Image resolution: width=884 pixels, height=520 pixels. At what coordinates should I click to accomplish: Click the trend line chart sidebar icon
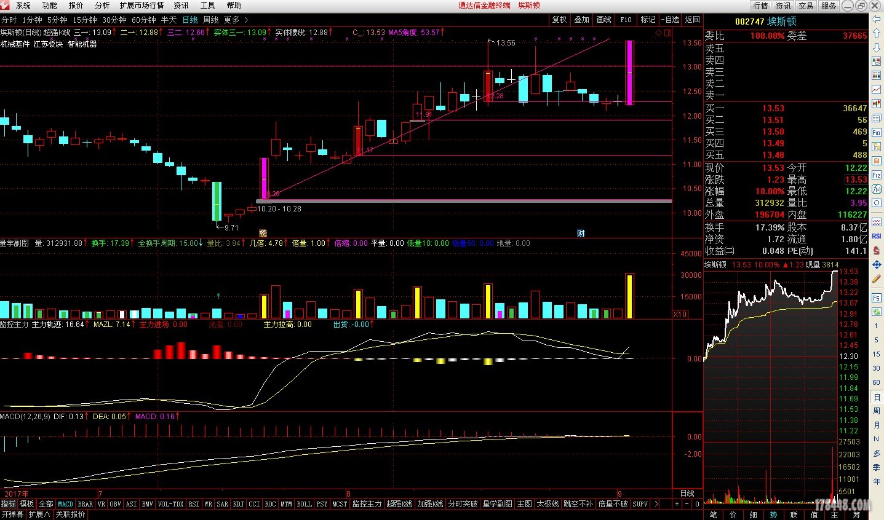click(877, 90)
